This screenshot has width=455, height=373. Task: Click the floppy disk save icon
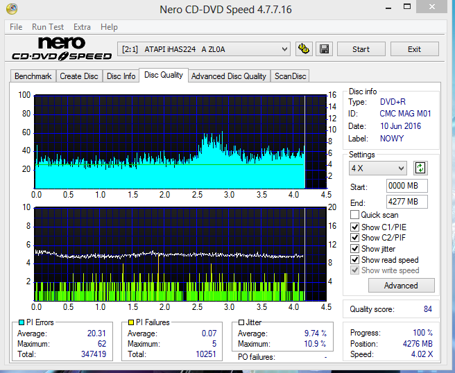[324, 49]
